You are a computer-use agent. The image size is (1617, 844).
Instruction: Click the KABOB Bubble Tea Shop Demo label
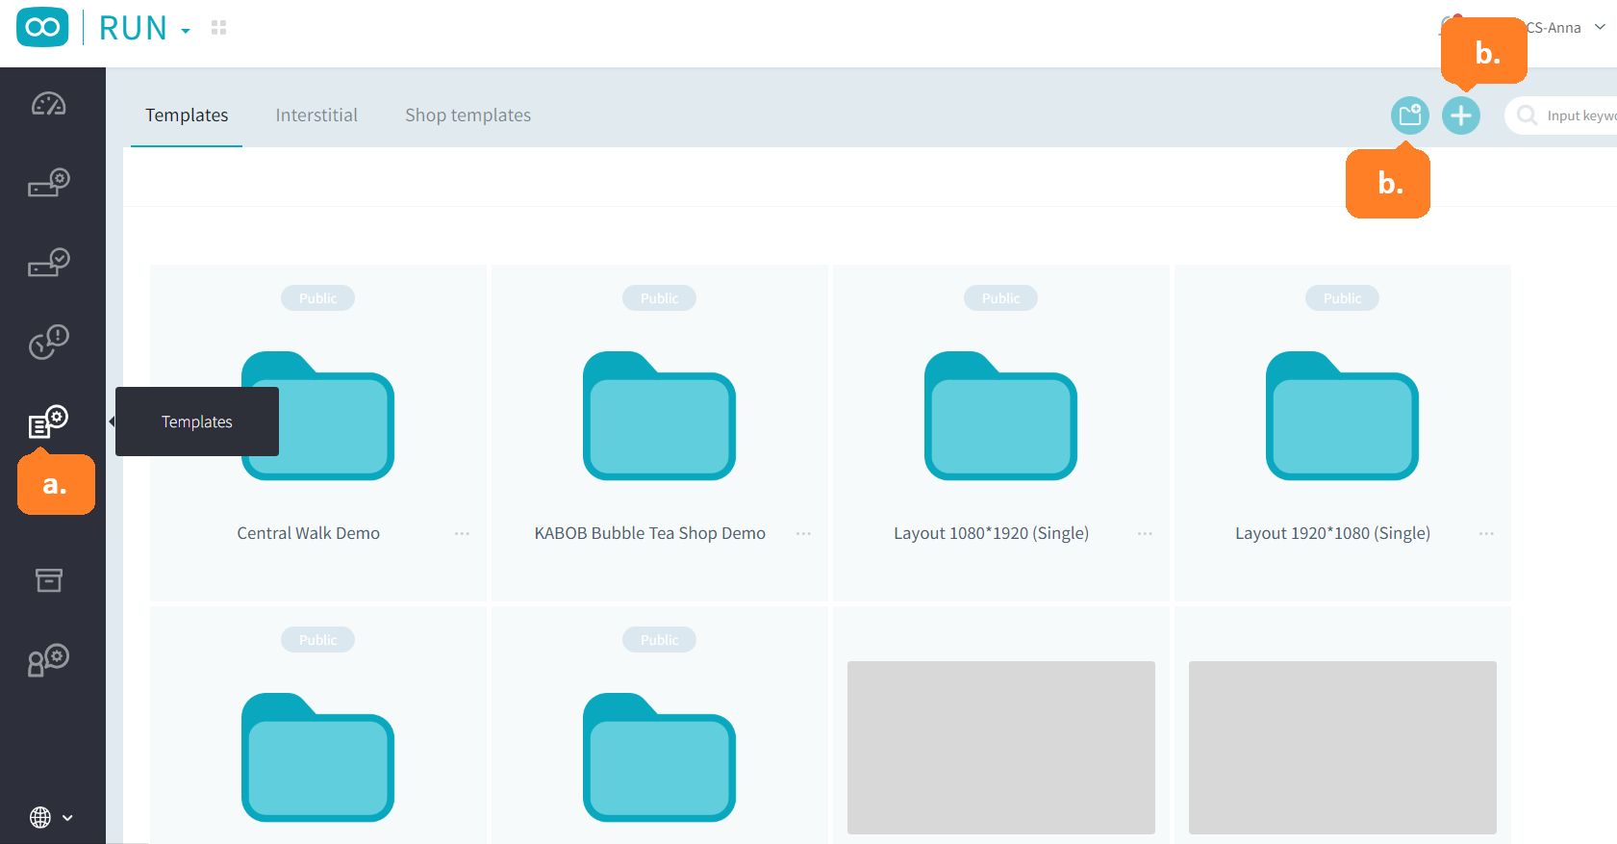[650, 533]
